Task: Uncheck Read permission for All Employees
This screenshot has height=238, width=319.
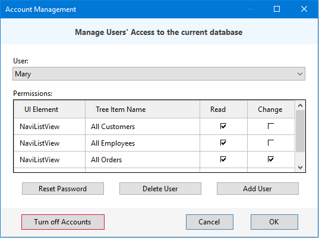Action: click(223, 143)
